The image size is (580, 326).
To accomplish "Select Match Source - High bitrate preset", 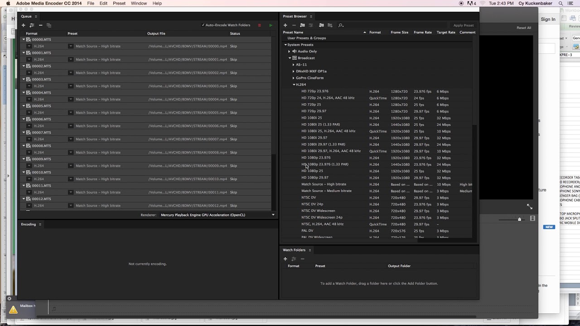I will tap(324, 184).
